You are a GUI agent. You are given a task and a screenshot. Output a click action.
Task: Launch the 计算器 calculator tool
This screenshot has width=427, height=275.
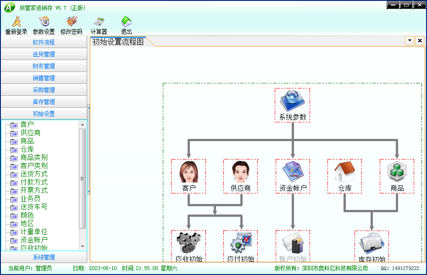pyautogui.click(x=99, y=26)
